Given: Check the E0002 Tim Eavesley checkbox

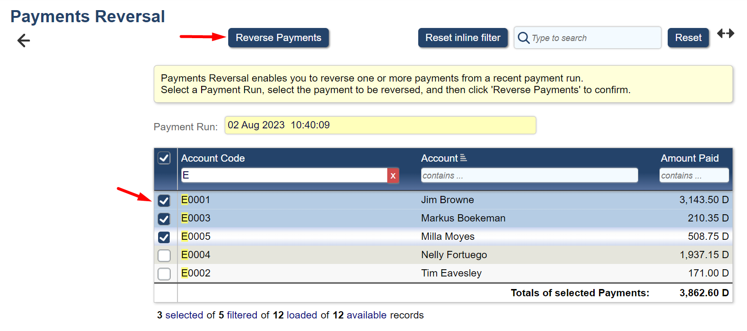Looking at the screenshot, I should click(x=164, y=274).
